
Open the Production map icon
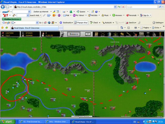[141, 34]
